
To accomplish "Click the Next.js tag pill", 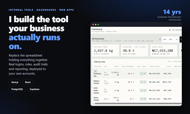I will pyautogui.click(x=15, y=82).
